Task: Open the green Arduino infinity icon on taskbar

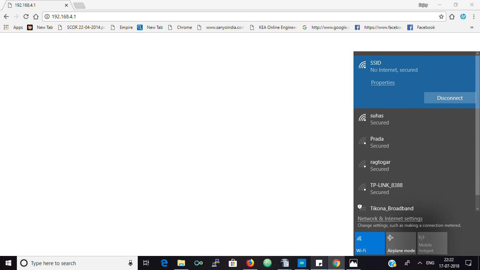Action: (x=199, y=263)
